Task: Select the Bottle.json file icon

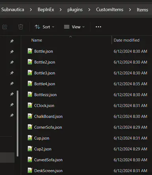Action: pos(30,51)
